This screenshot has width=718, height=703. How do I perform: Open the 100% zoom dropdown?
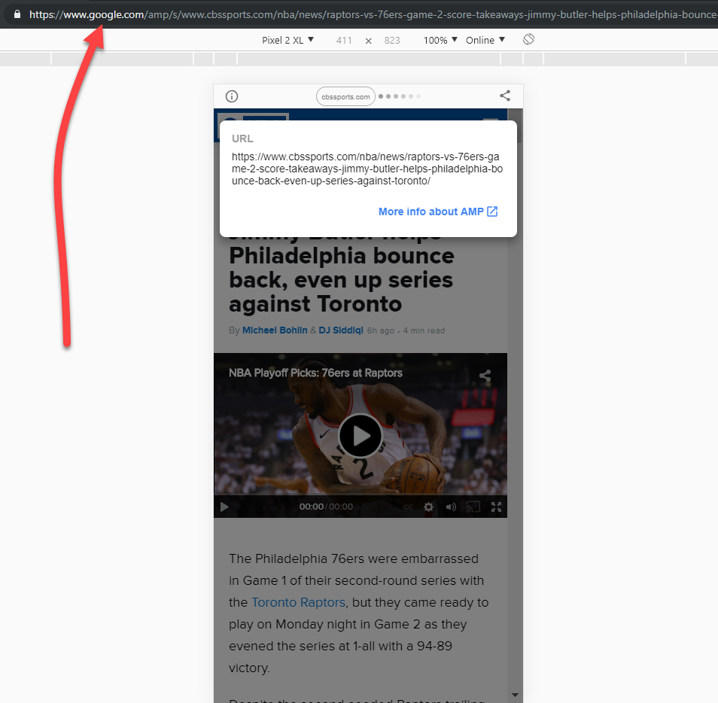click(440, 40)
